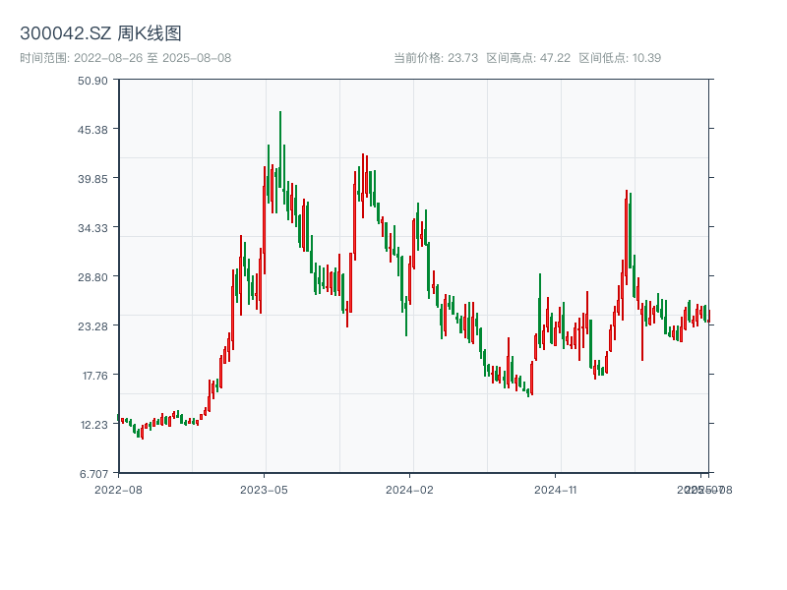Image resolution: width=787 pixels, height=590 pixels.
Task: Click the 6.707 y-axis label
Action: pyautogui.click(x=93, y=474)
